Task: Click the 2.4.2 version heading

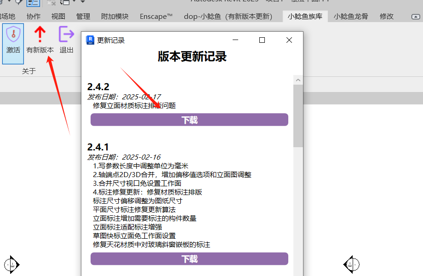Action: (98, 87)
